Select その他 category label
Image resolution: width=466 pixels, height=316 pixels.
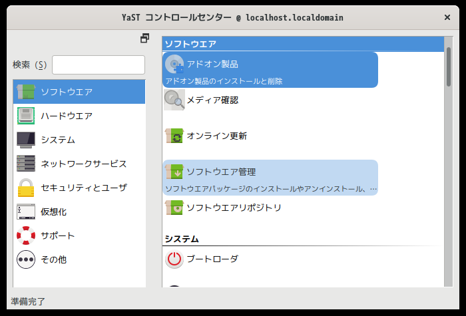(x=53, y=259)
